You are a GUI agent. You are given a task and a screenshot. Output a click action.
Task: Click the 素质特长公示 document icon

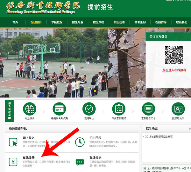pyautogui.click(x=148, y=109)
